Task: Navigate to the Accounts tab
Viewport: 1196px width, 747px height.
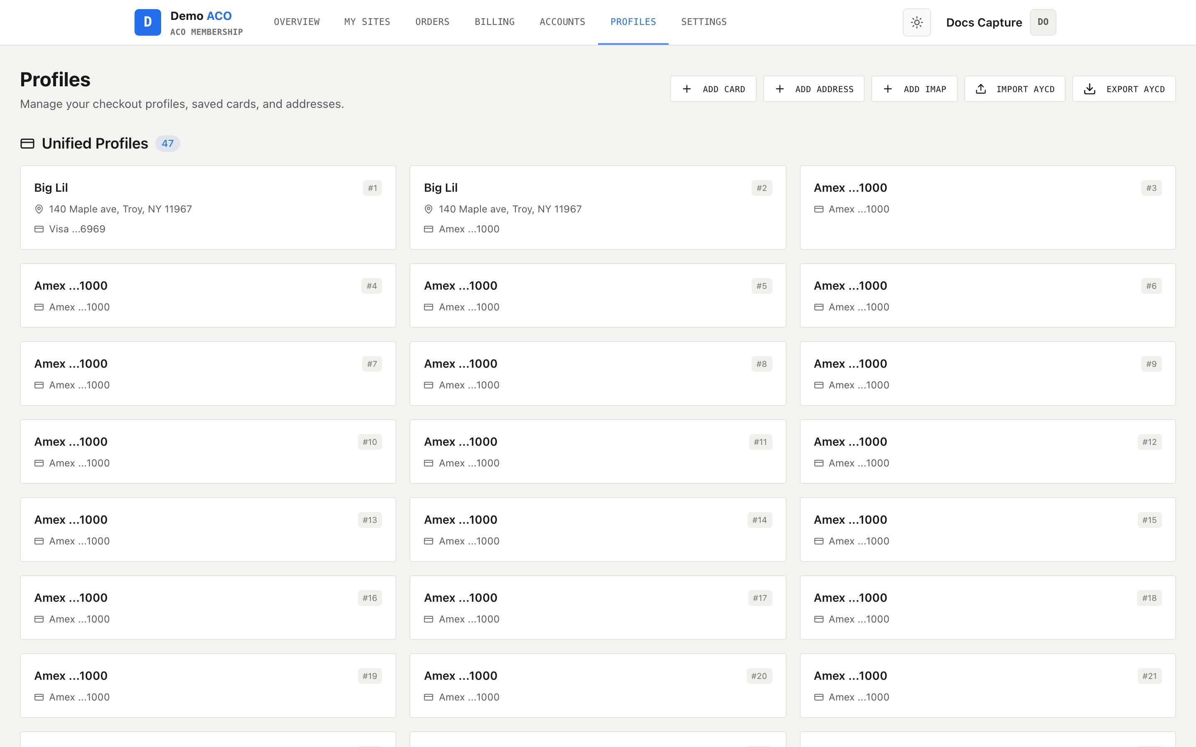Action: point(562,22)
